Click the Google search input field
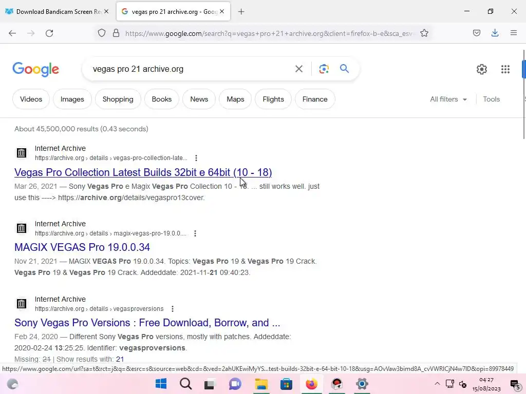The height and width of the screenshot is (394, 526). coord(191,69)
